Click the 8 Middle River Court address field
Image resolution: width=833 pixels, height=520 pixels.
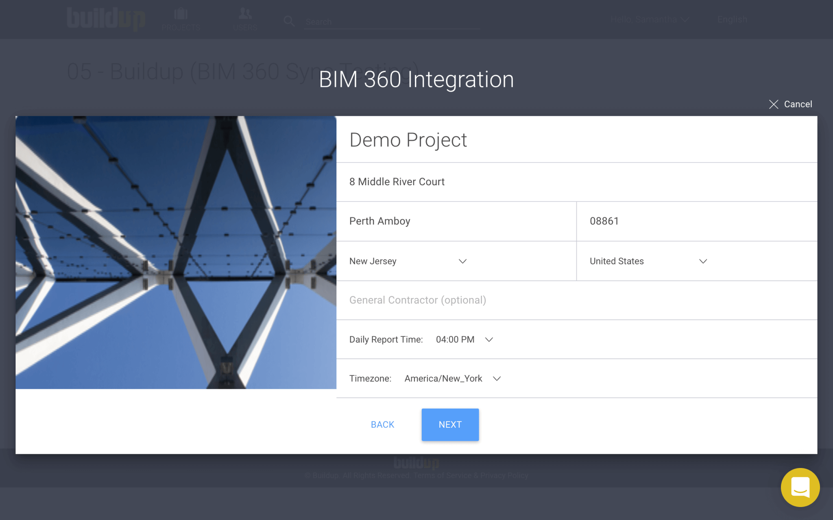[x=576, y=182]
